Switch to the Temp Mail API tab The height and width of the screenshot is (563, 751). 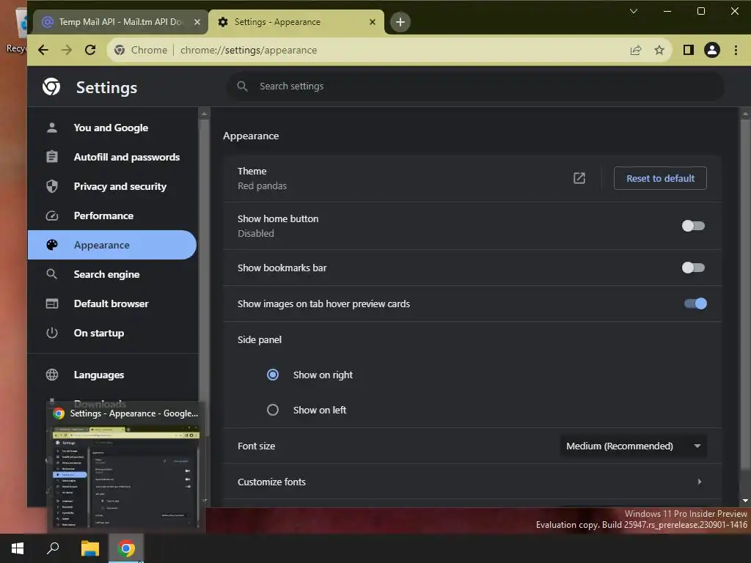(120, 22)
